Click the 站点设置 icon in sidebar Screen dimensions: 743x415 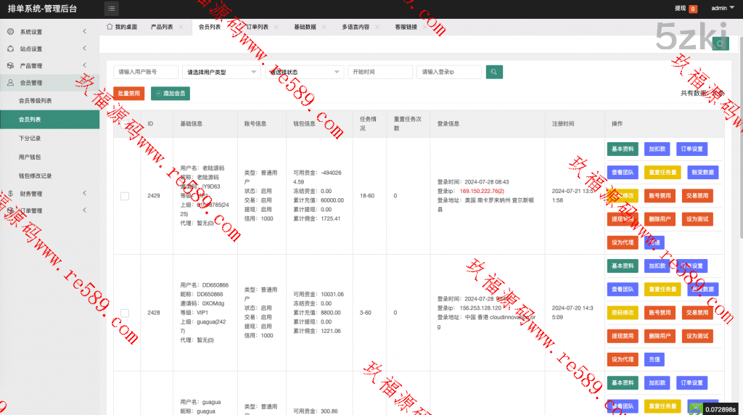10,49
